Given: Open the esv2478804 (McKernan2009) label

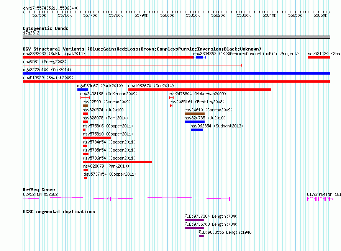Looking at the screenshot, I should 197,94.
